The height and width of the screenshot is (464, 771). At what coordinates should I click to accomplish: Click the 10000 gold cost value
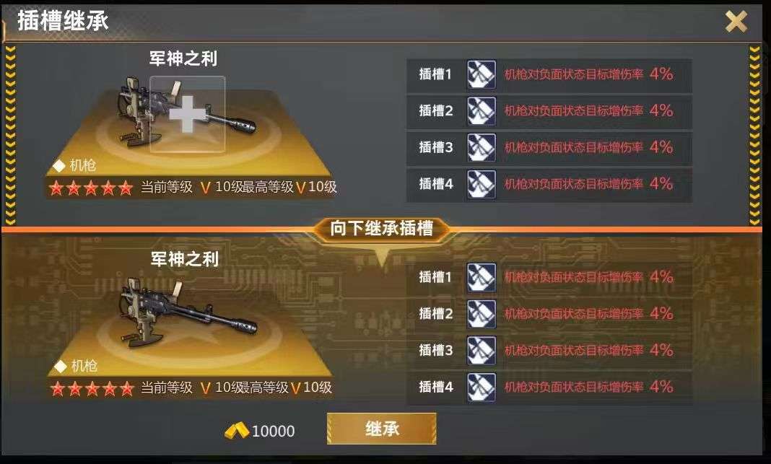click(273, 431)
